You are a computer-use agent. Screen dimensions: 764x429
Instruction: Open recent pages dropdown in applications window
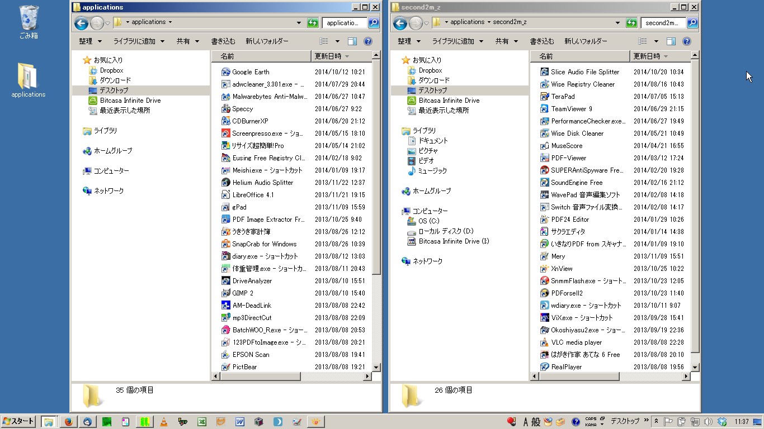[x=107, y=23]
